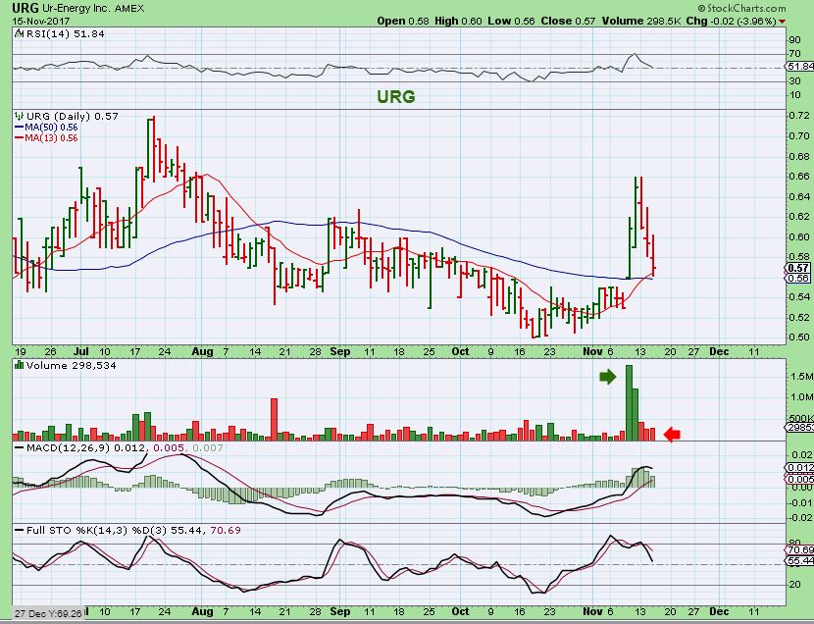The width and height of the screenshot is (814, 624).
Task: Click the 1.0M volume axis label
Action: click(802, 397)
